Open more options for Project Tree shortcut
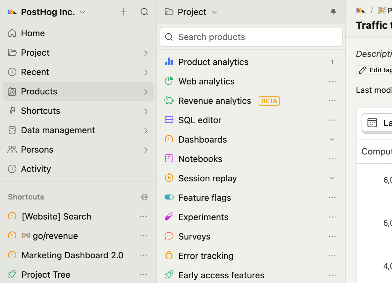The height and width of the screenshot is (283, 392). tap(144, 275)
